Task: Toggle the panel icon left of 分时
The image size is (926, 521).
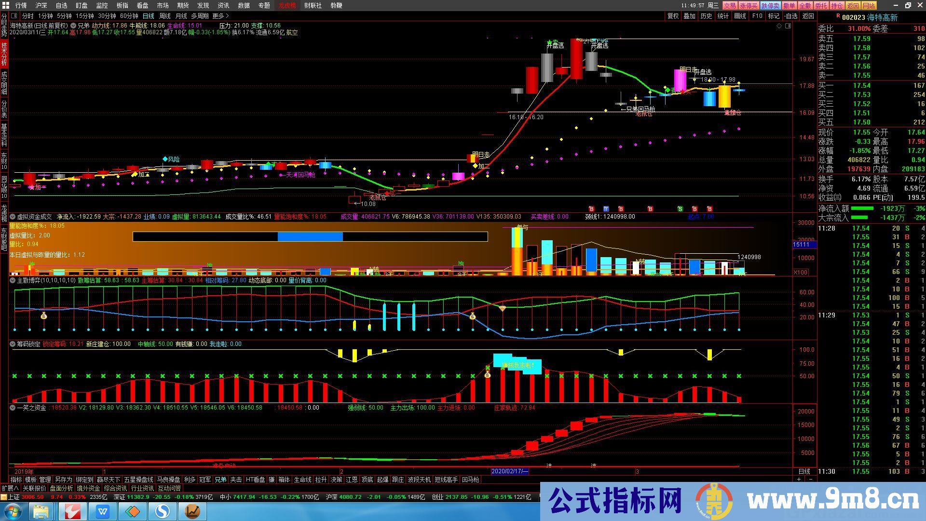Action: [14, 16]
